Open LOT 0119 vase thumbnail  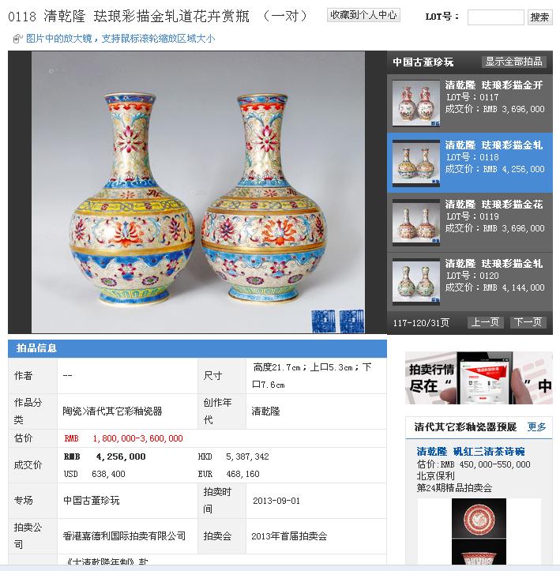415,222
